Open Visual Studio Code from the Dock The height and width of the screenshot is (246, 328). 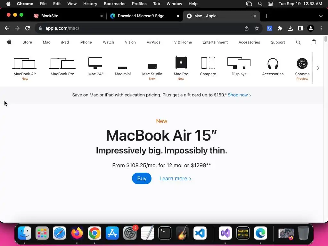(x=200, y=233)
